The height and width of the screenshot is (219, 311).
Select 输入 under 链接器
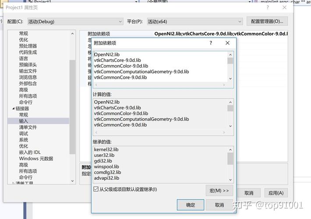point(24,121)
